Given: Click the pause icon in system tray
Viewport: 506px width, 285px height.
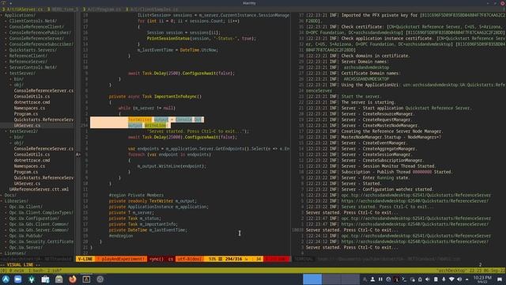Looking at the screenshot, I should pos(380,279).
